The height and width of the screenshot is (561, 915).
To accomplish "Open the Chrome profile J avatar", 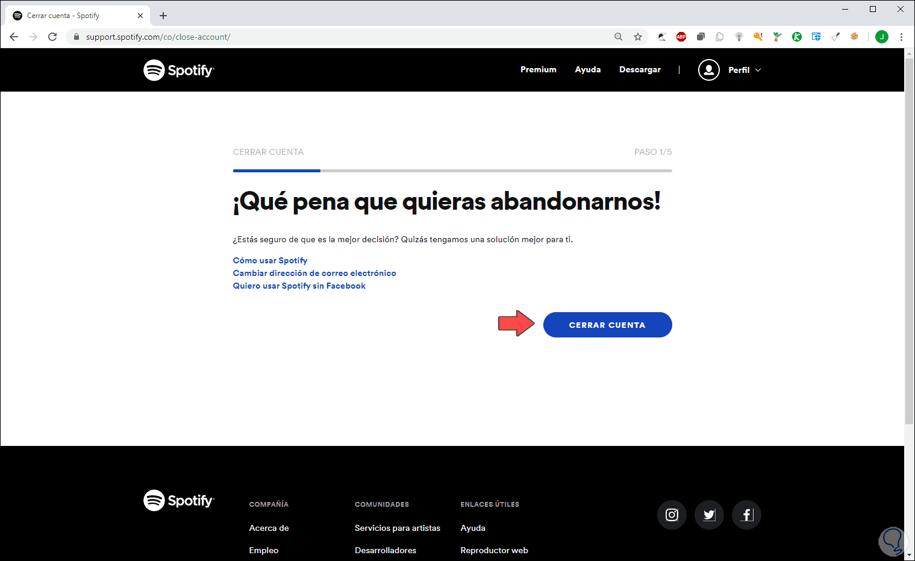I will click(x=882, y=37).
